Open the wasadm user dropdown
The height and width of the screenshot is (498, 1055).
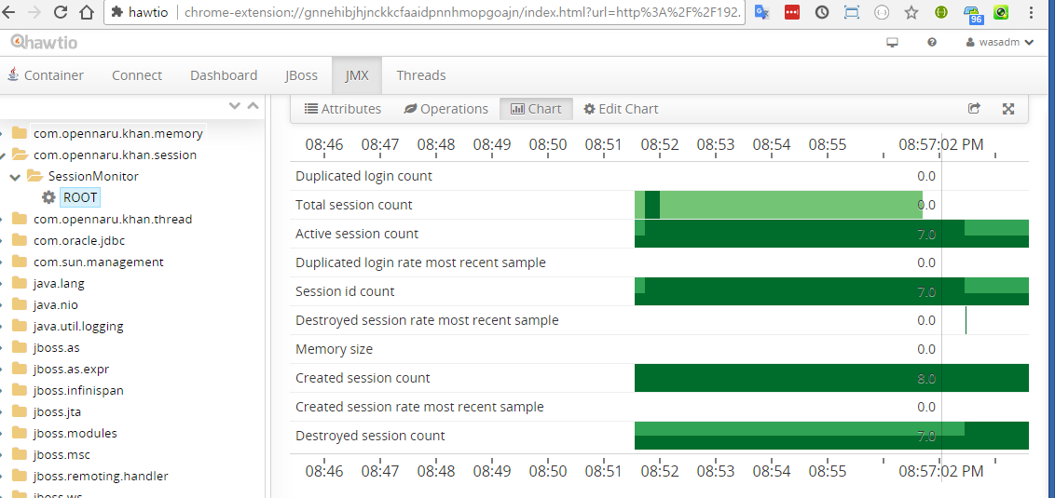(1000, 43)
